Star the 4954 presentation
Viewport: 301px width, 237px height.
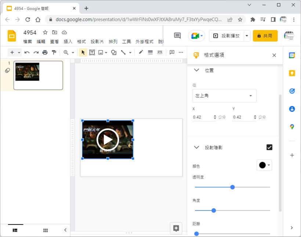[45, 32]
